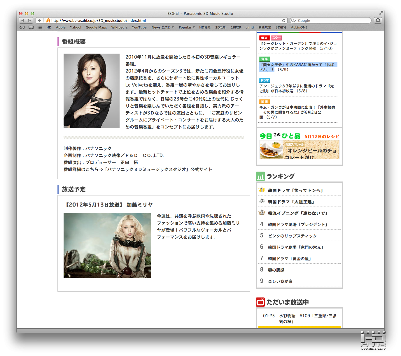Open the highlighted KARA news link
The width and height of the screenshot is (401, 356).
click(298, 67)
